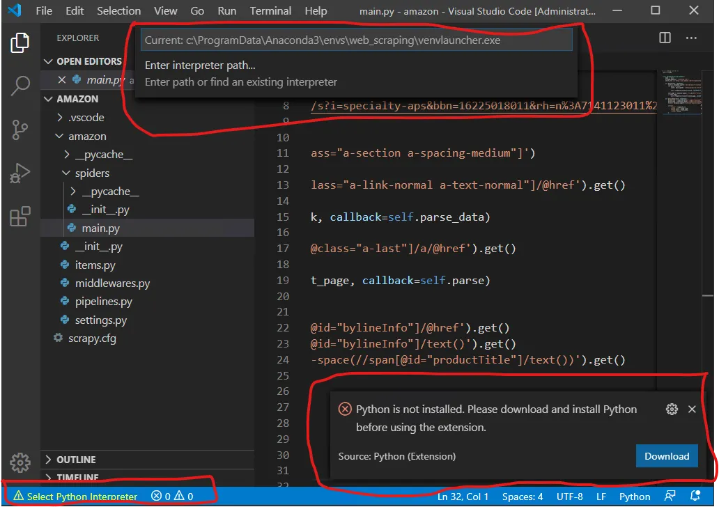The height and width of the screenshot is (507, 719).
Task: Click the specialty-aps URL on line 8
Action: pyautogui.click(x=484, y=106)
